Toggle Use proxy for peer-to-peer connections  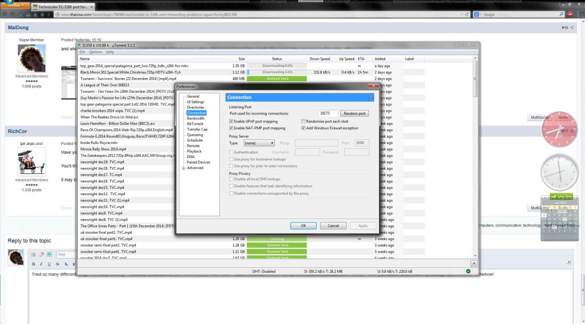(x=231, y=166)
